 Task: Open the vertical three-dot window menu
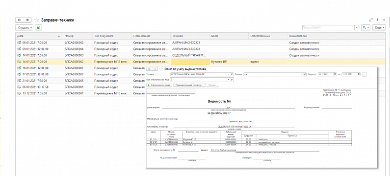377,20
